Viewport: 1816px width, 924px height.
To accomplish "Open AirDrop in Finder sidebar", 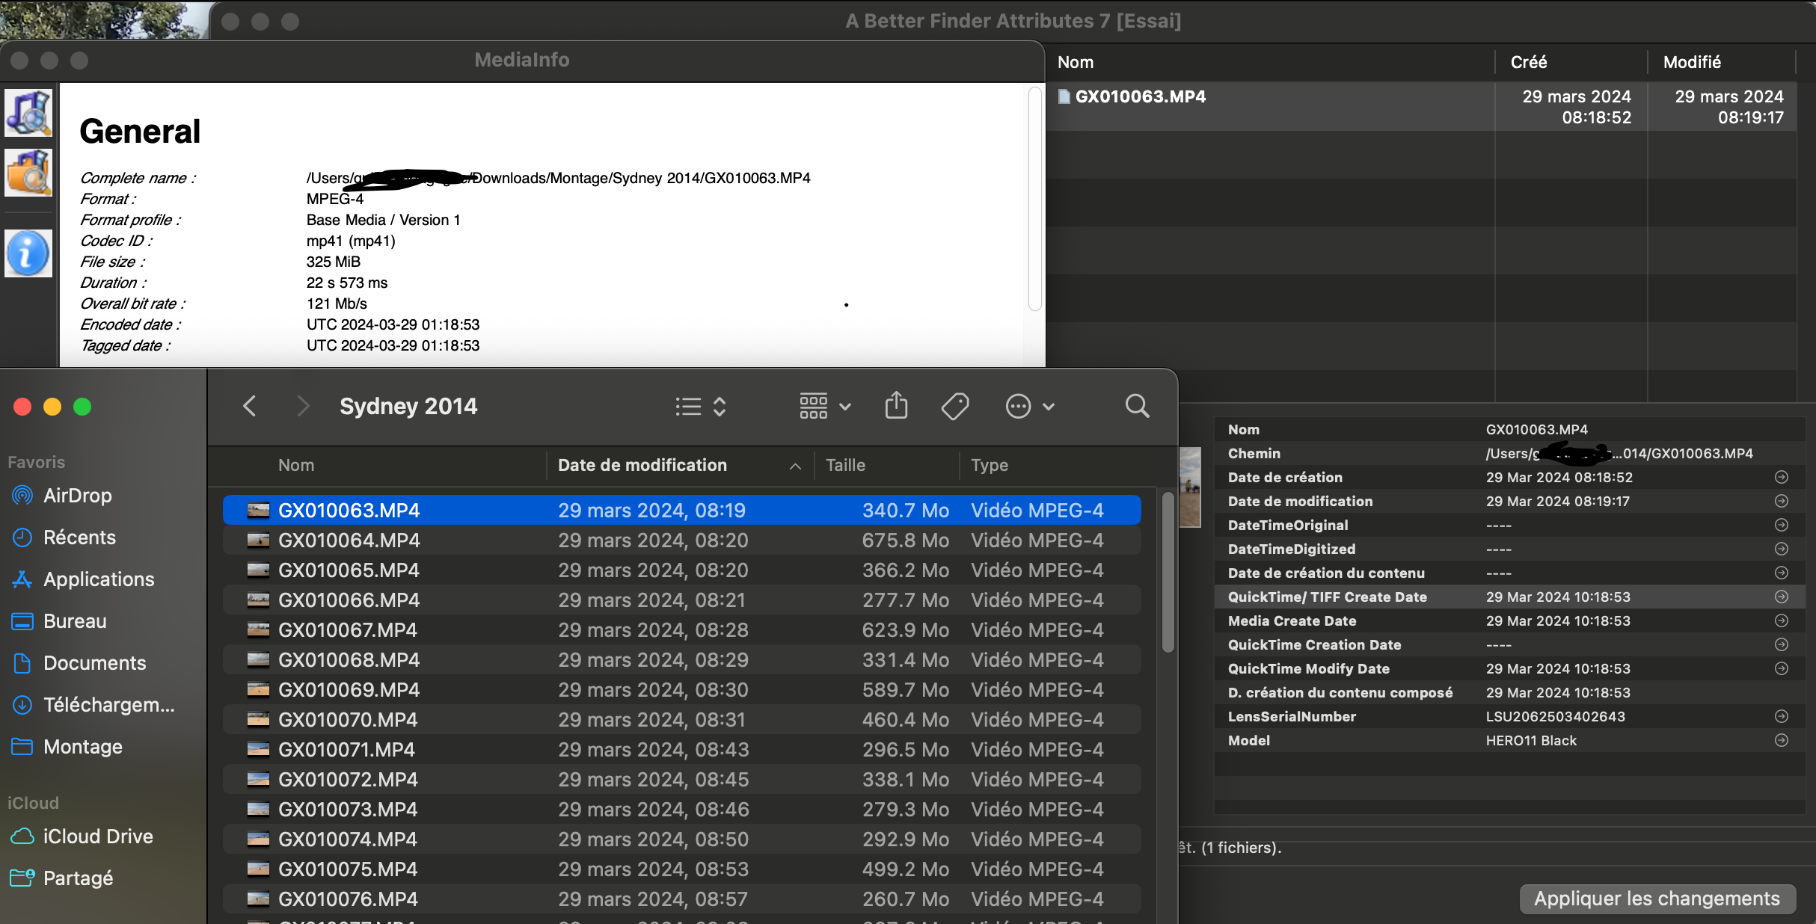I will (78, 496).
